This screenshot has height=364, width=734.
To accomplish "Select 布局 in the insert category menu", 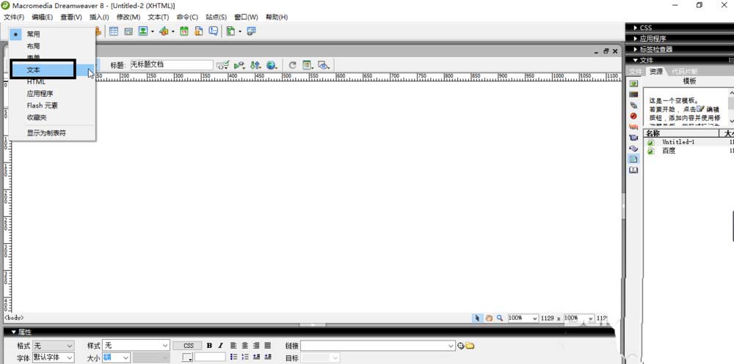I will point(33,46).
